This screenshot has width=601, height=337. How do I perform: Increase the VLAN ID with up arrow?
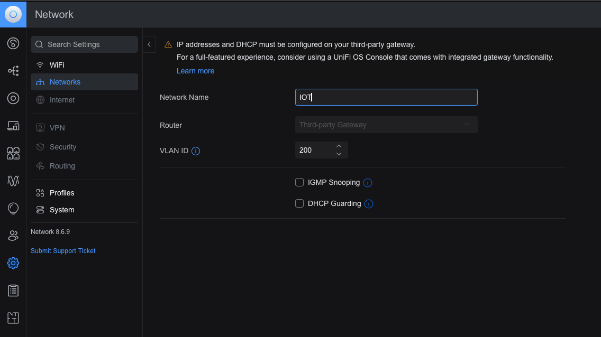coord(339,146)
